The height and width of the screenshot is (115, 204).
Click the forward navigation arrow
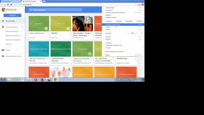(x=5, y=4)
